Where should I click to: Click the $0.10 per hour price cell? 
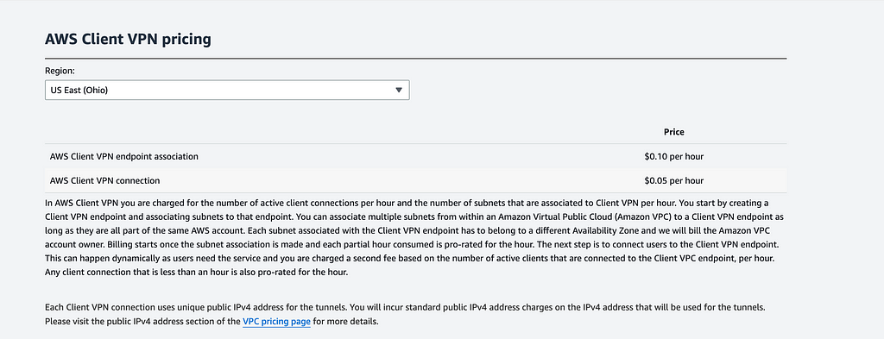pyautogui.click(x=673, y=156)
